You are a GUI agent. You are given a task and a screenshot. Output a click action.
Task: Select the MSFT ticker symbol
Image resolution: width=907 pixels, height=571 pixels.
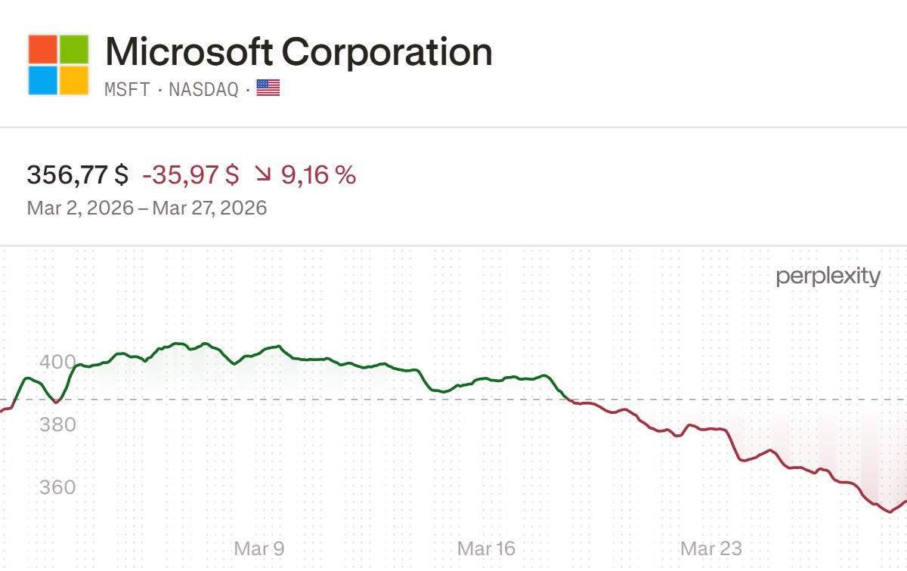(x=127, y=89)
